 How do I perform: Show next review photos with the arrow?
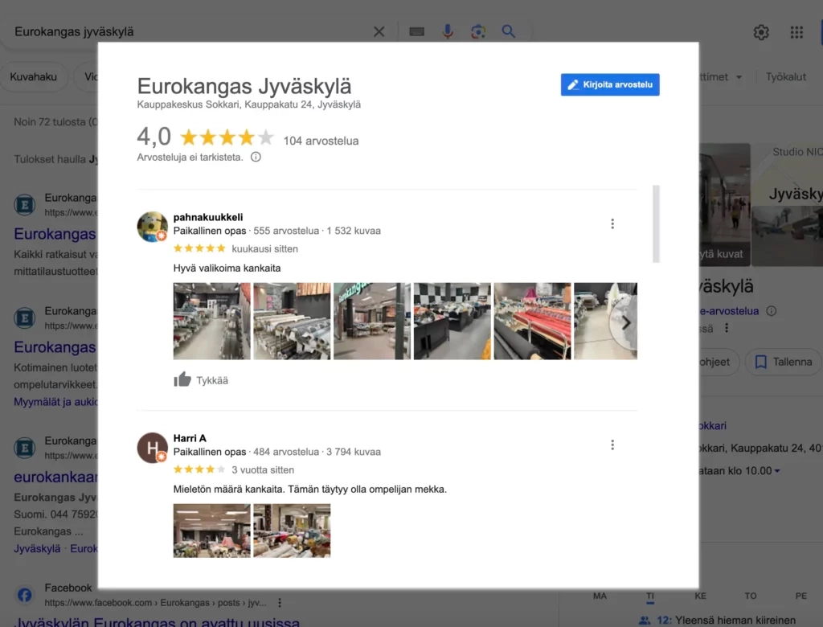tap(625, 323)
